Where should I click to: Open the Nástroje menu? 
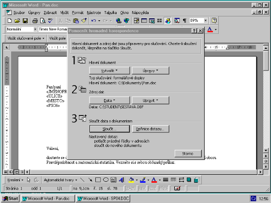pyautogui.click(x=94, y=13)
